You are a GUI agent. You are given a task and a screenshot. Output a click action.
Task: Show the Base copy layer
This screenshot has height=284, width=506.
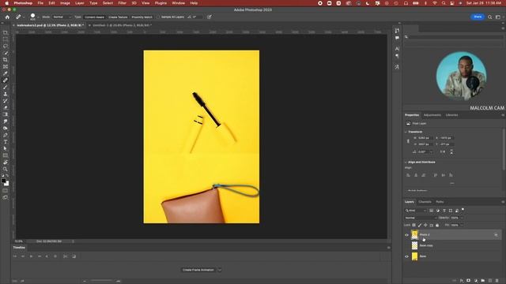(x=406, y=245)
